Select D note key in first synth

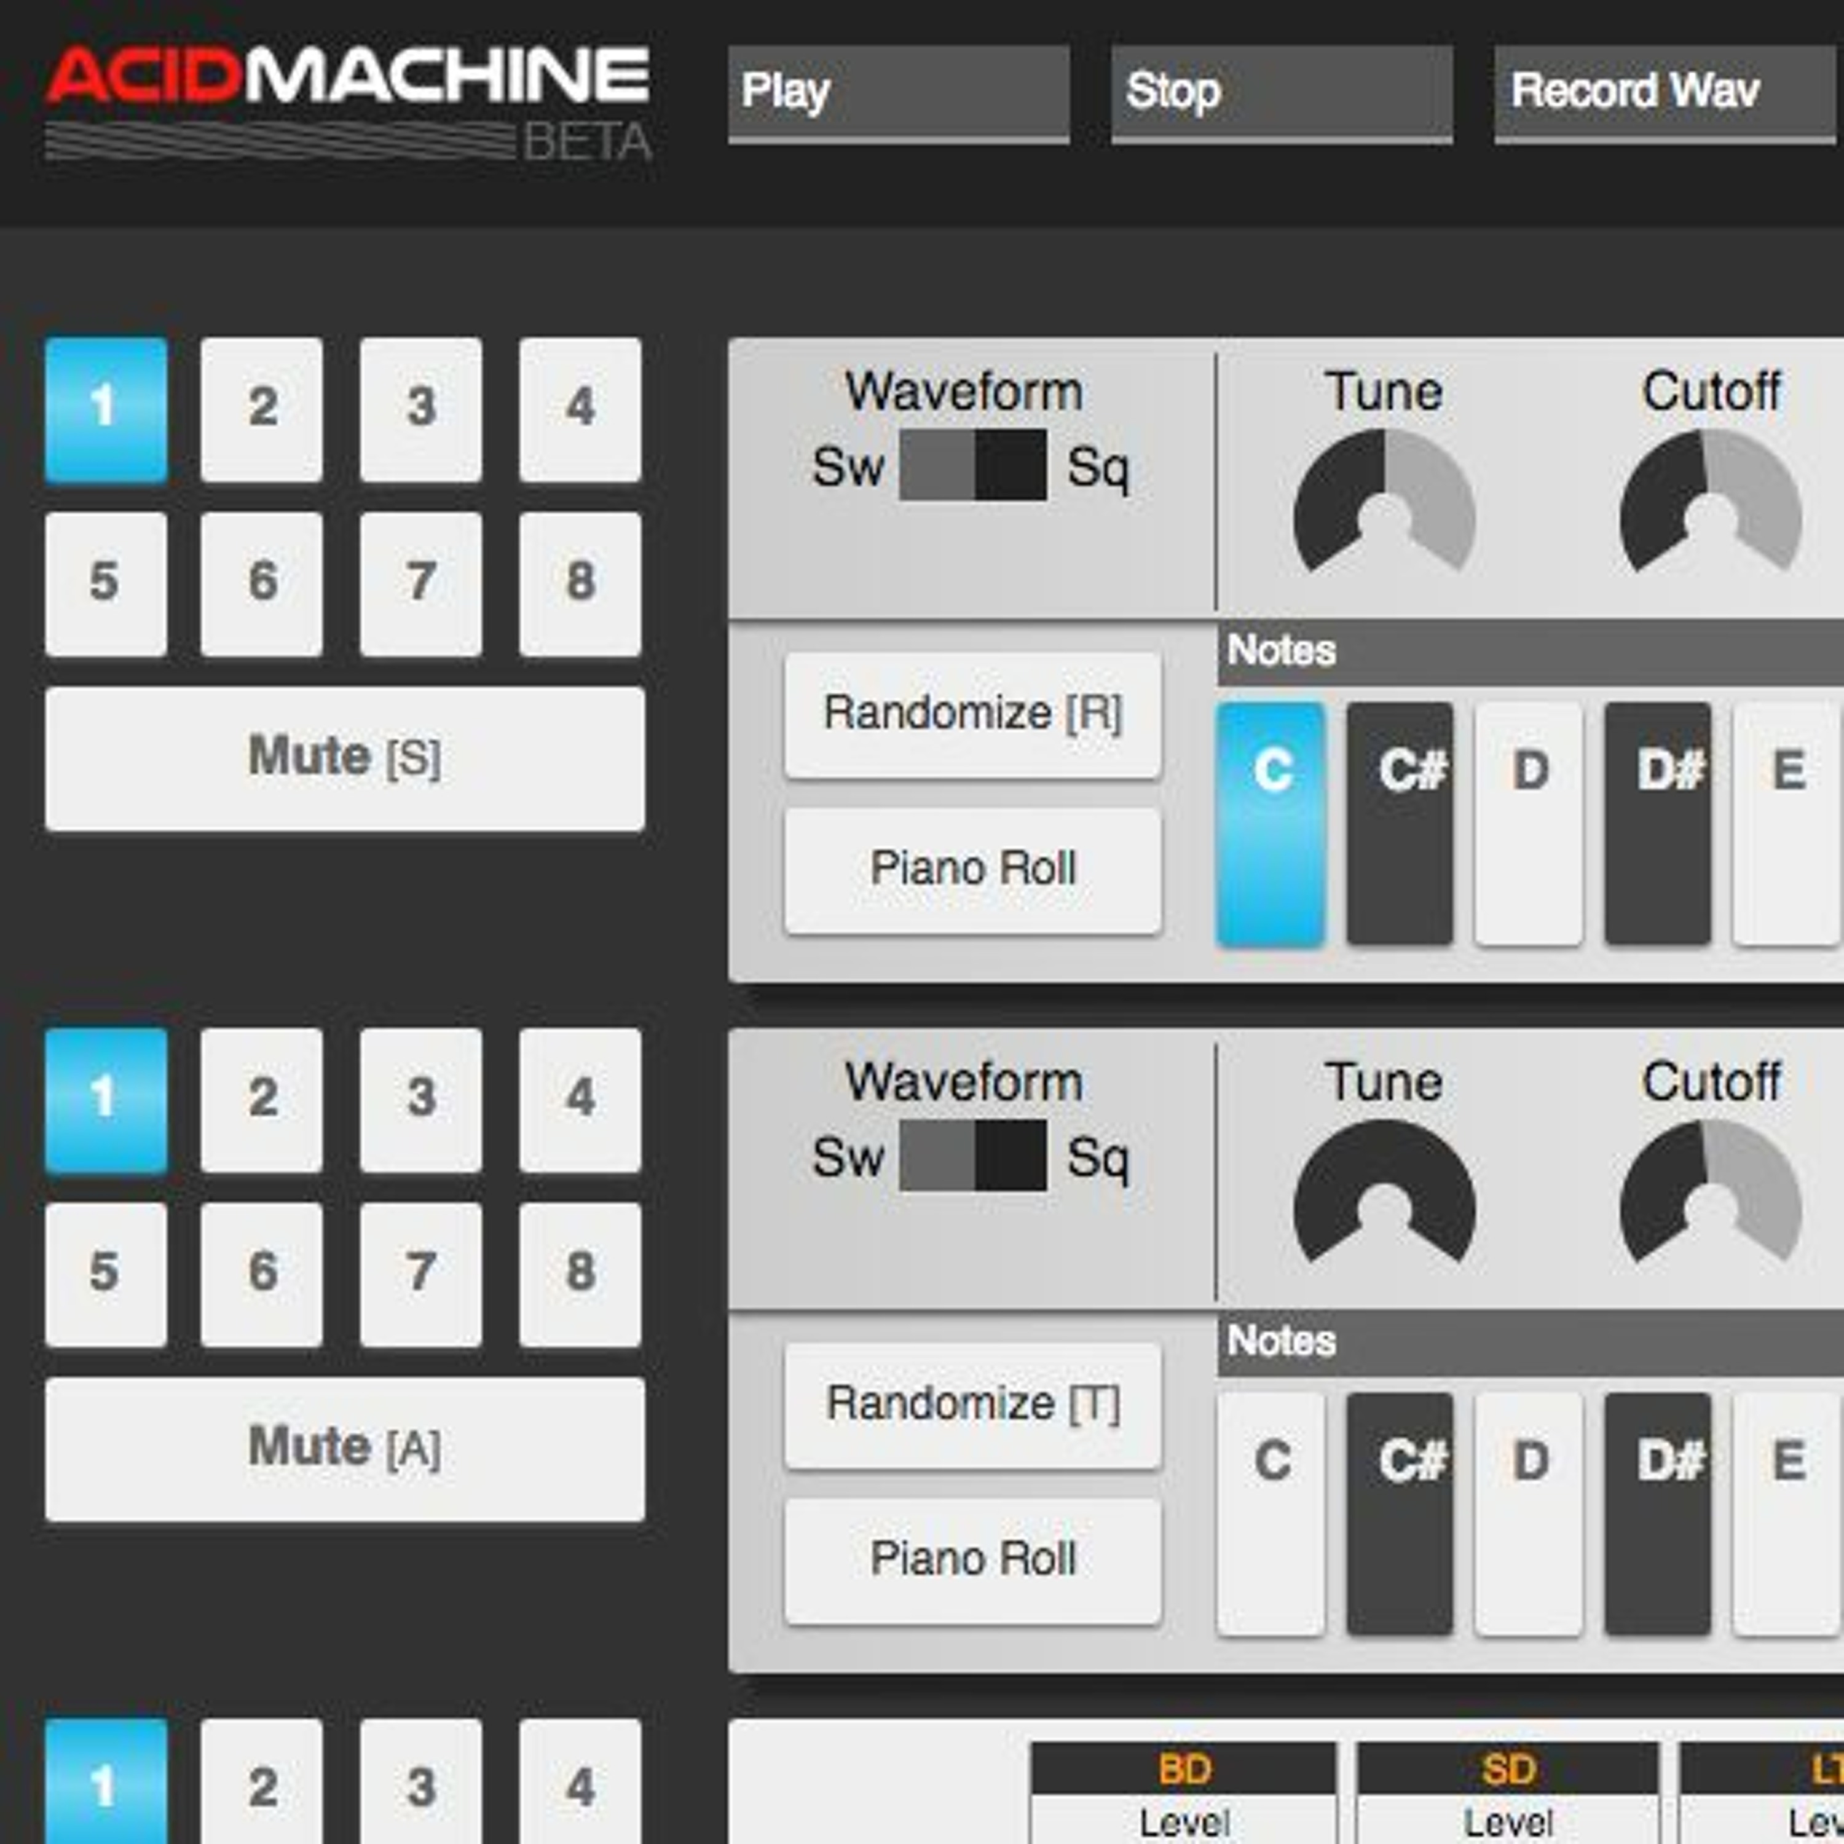[1529, 825]
